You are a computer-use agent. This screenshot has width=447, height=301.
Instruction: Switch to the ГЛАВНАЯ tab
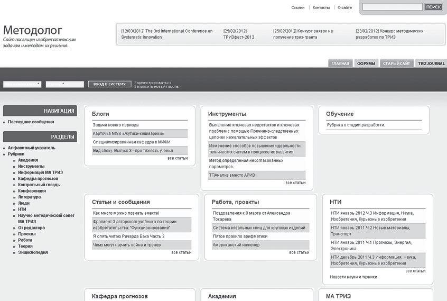[x=340, y=63]
